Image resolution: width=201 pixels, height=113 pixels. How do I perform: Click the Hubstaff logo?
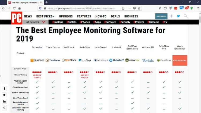point(116,60)
